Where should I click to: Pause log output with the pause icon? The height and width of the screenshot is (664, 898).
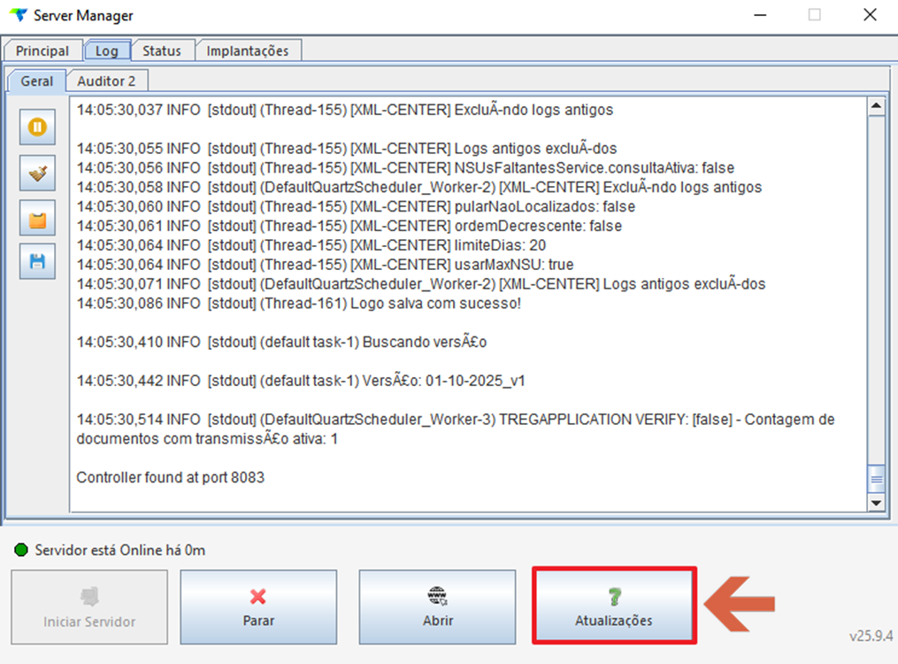pos(37,127)
